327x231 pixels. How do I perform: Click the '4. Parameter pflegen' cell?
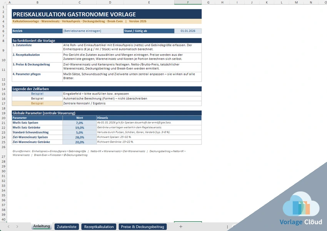37,77
